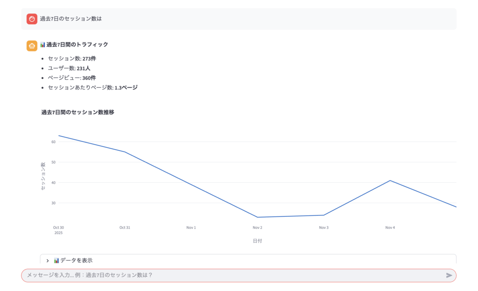Click the line's peak above Nov 4

click(390, 180)
